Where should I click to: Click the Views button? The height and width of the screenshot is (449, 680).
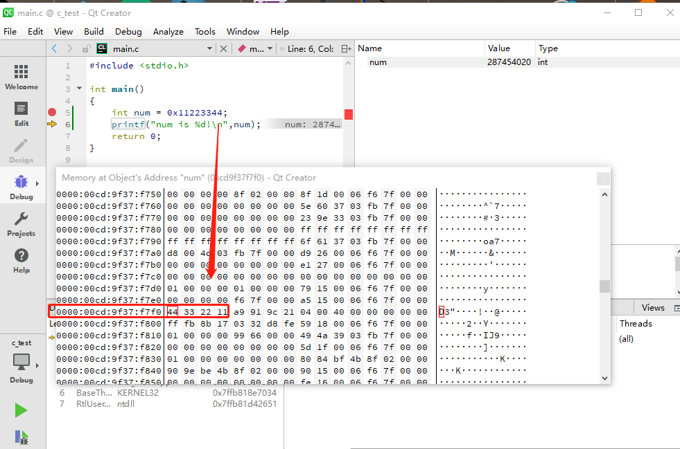coord(652,307)
